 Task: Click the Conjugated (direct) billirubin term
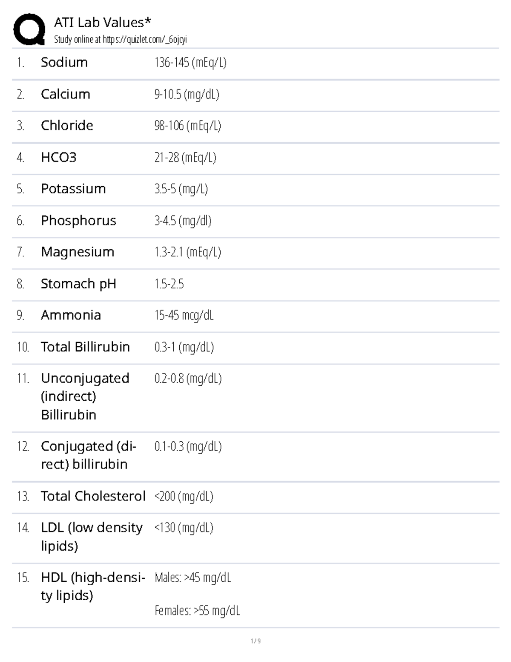(88, 455)
